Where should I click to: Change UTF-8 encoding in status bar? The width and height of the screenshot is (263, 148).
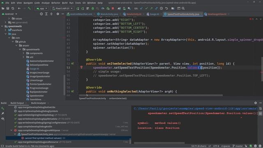tap(216, 146)
